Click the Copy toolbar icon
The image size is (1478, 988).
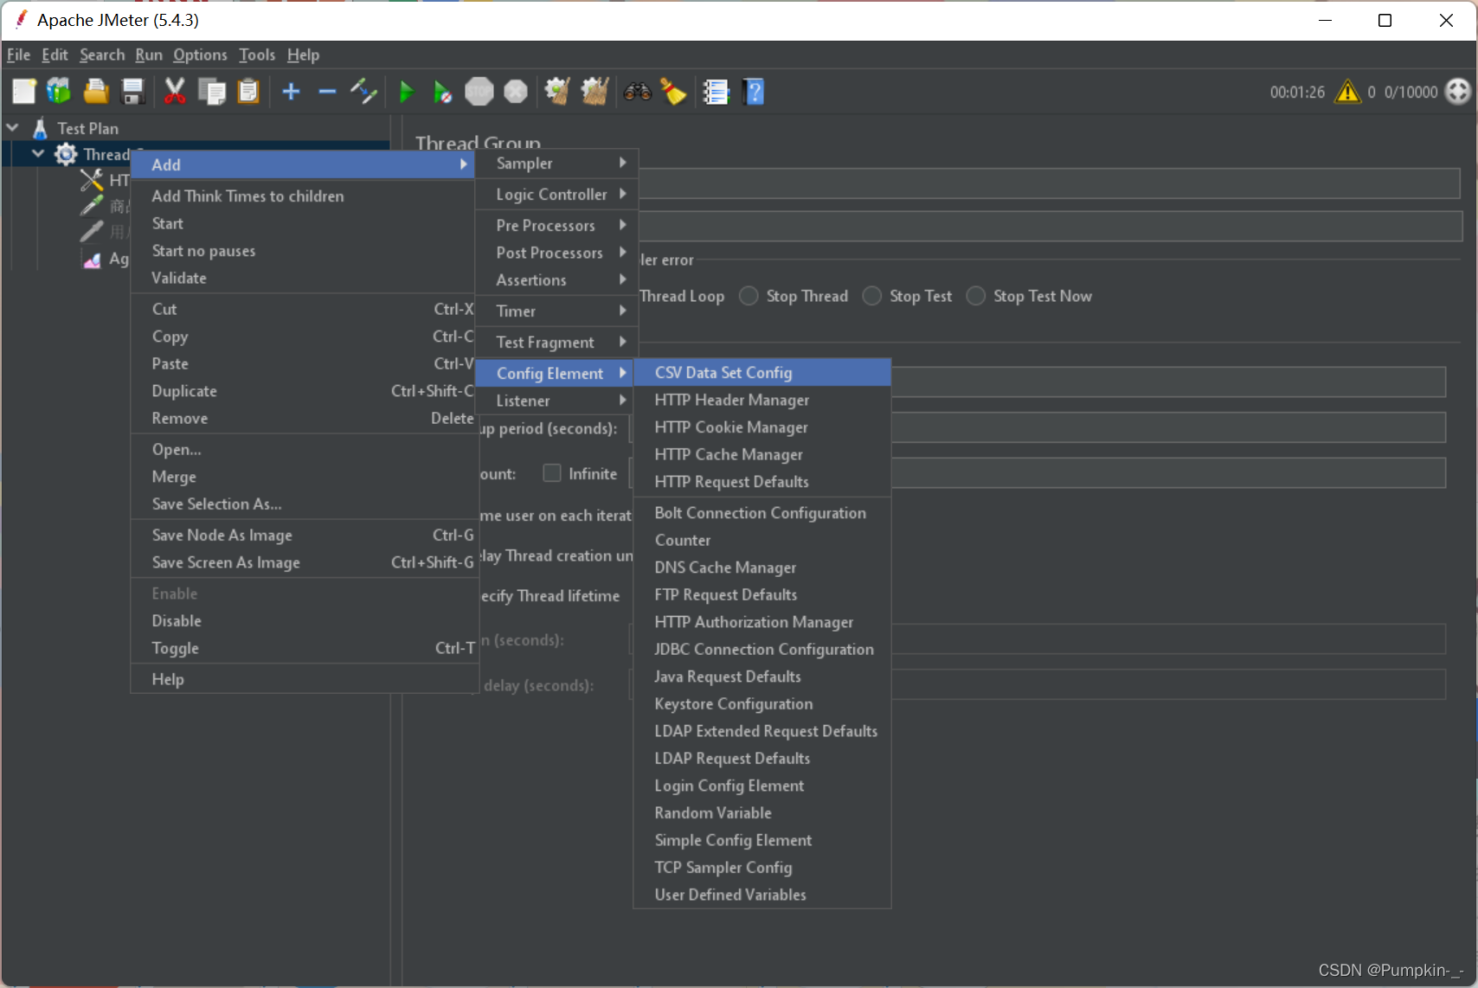[212, 91]
